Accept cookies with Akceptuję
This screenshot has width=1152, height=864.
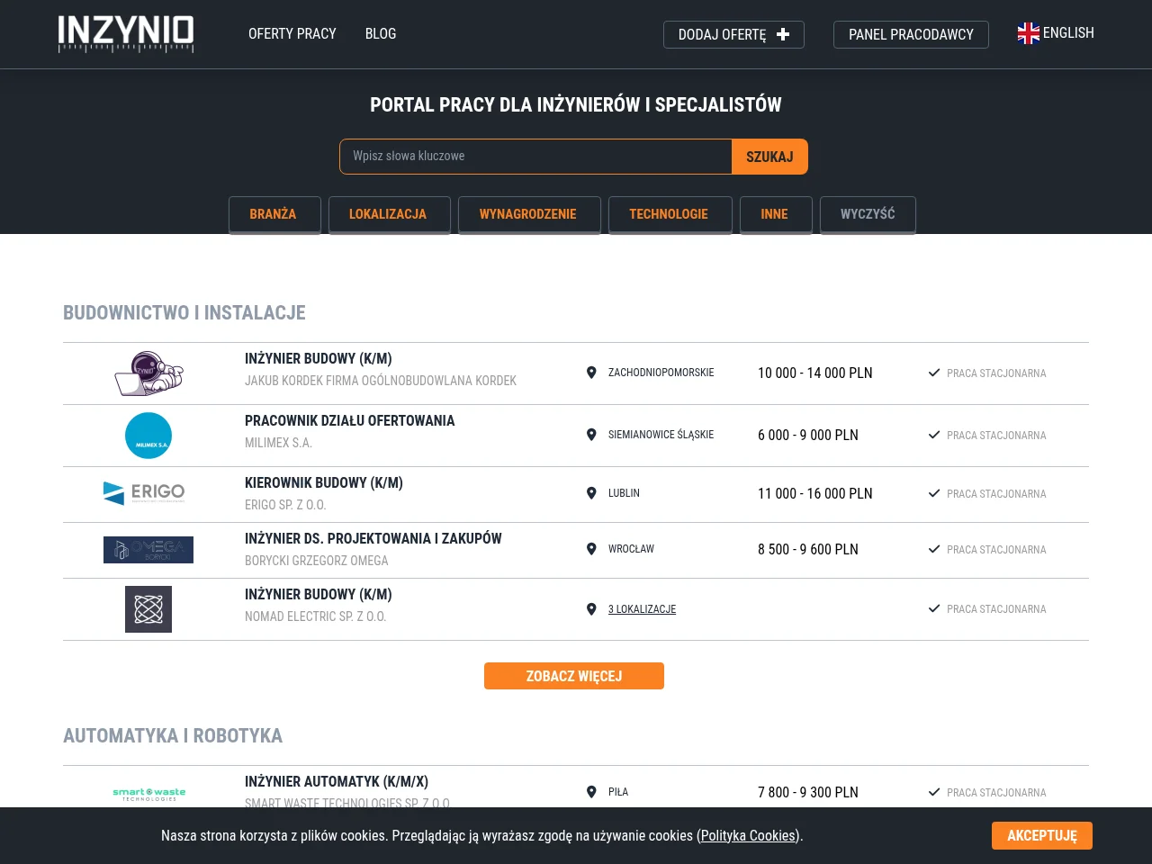click(x=1042, y=835)
